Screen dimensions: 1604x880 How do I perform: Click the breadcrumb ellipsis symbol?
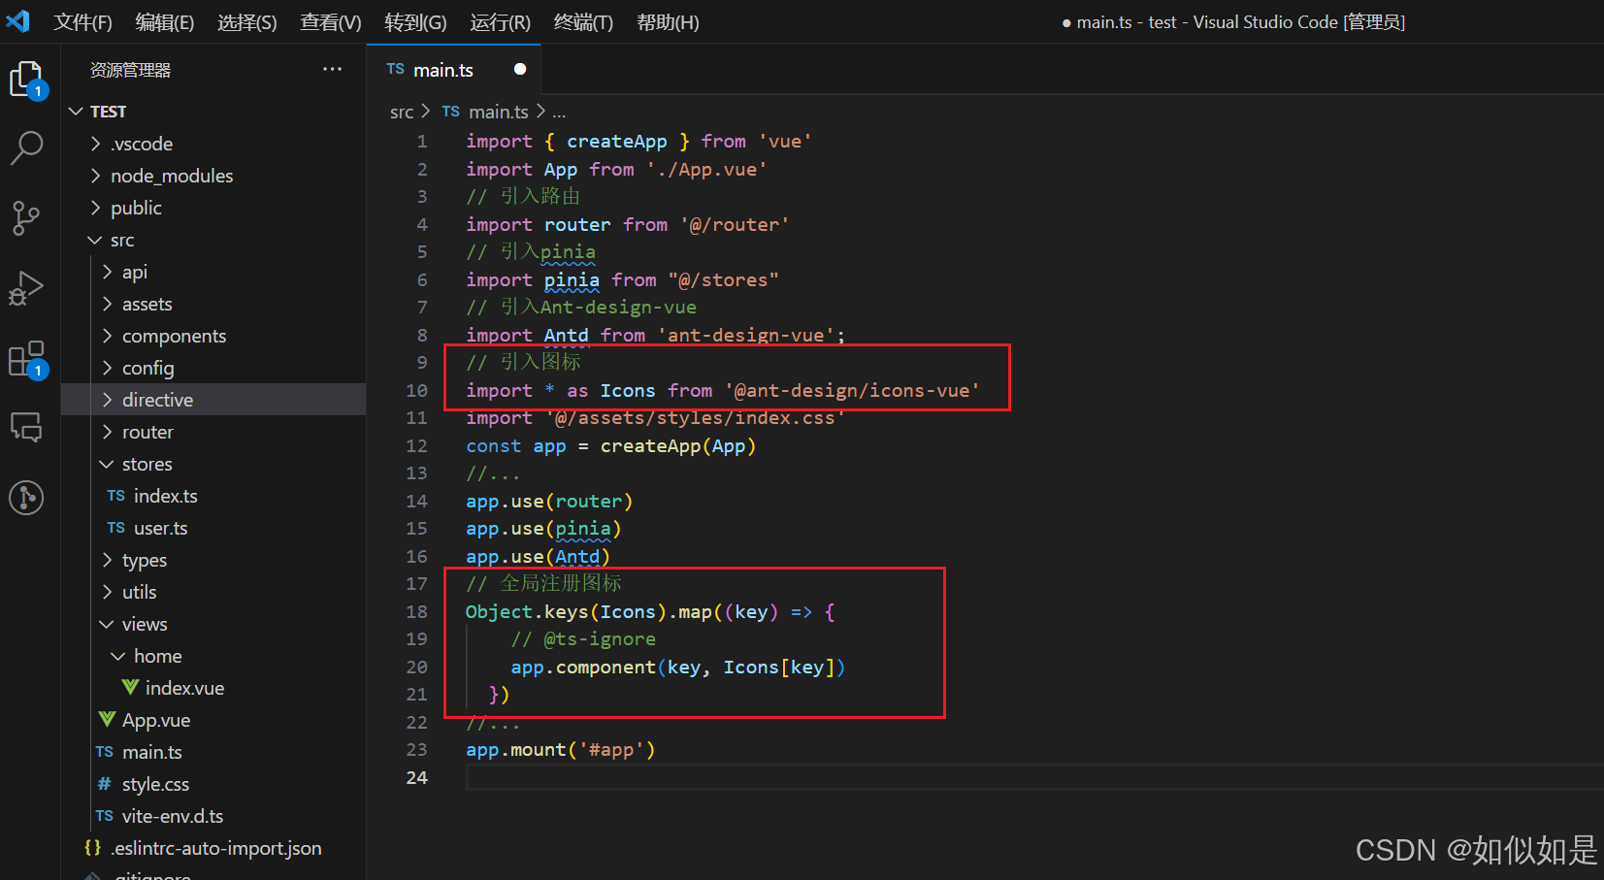[559, 113]
